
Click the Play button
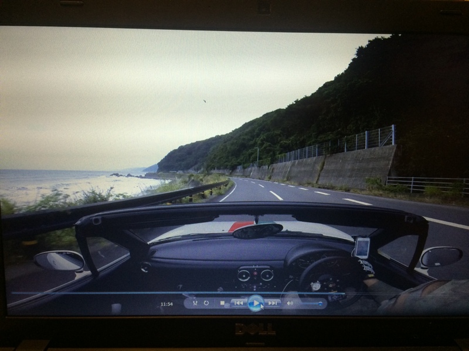[256, 303]
